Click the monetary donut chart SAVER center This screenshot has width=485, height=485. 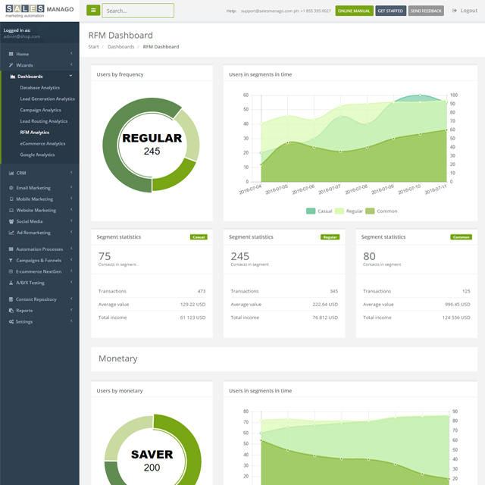pyautogui.click(x=152, y=461)
